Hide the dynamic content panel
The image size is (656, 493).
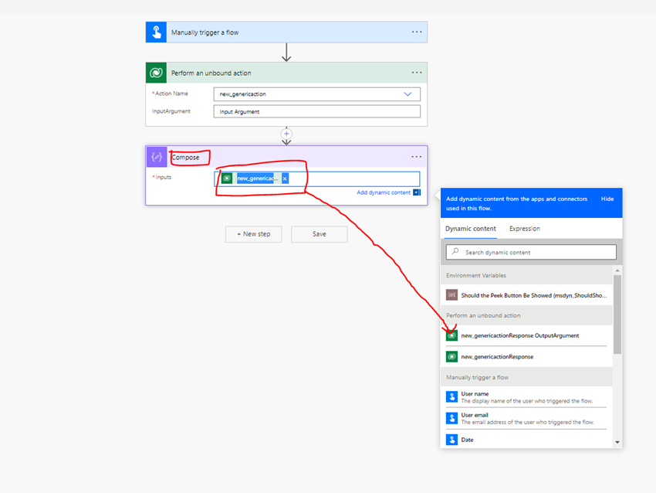[609, 199]
